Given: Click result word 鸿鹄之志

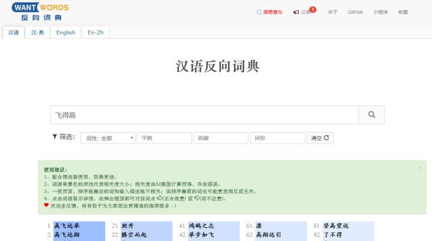Looking at the screenshot, I should 202,225.
